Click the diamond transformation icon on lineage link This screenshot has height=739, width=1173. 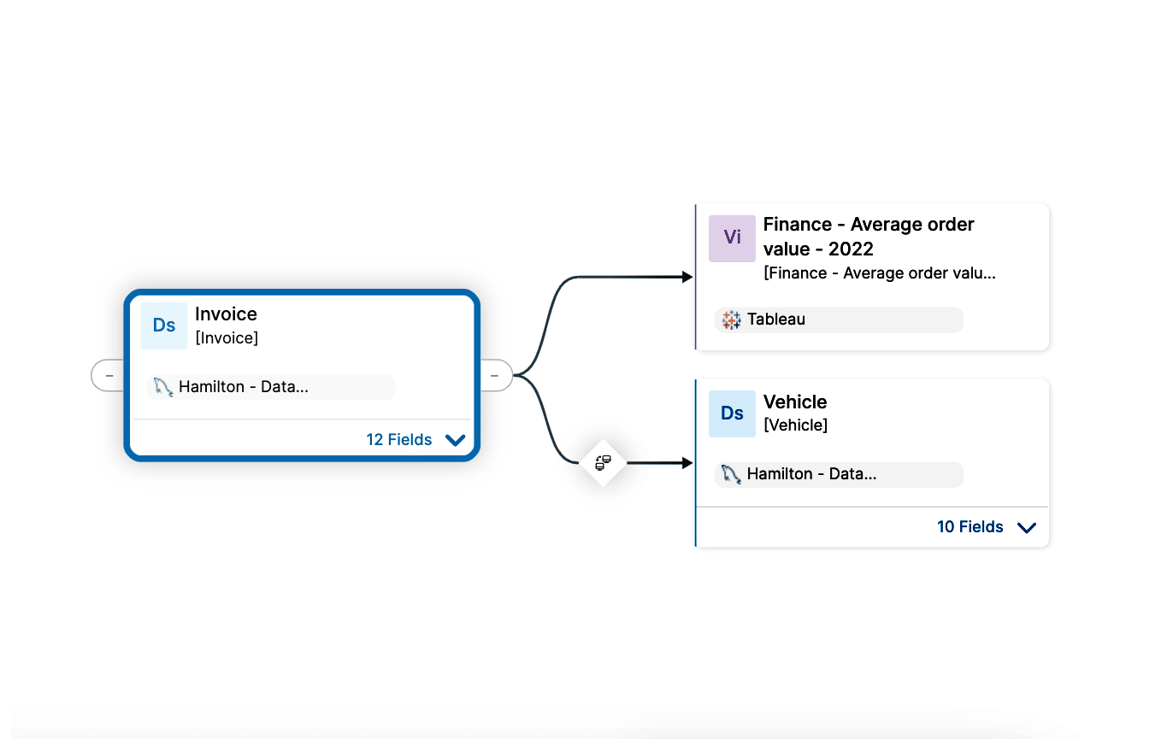point(603,463)
